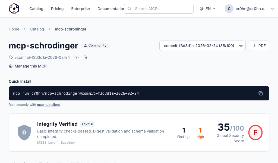This screenshot has width=278, height=163.
Task: Download the PDF report
Action: [x=259, y=46]
